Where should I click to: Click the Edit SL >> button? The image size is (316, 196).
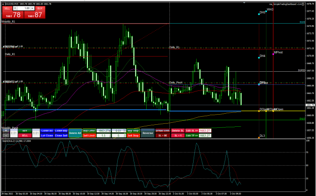tap(192, 131)
